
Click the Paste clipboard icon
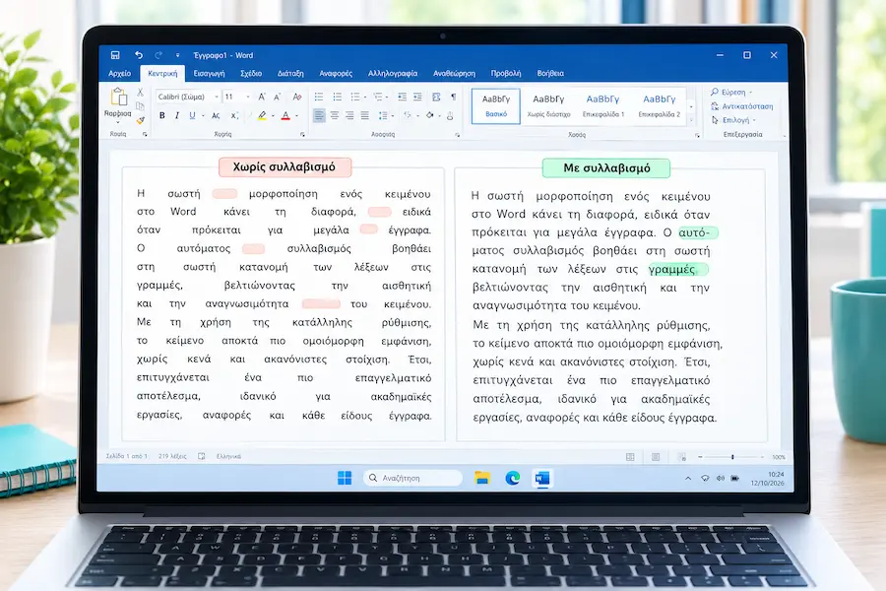[119, 98]
